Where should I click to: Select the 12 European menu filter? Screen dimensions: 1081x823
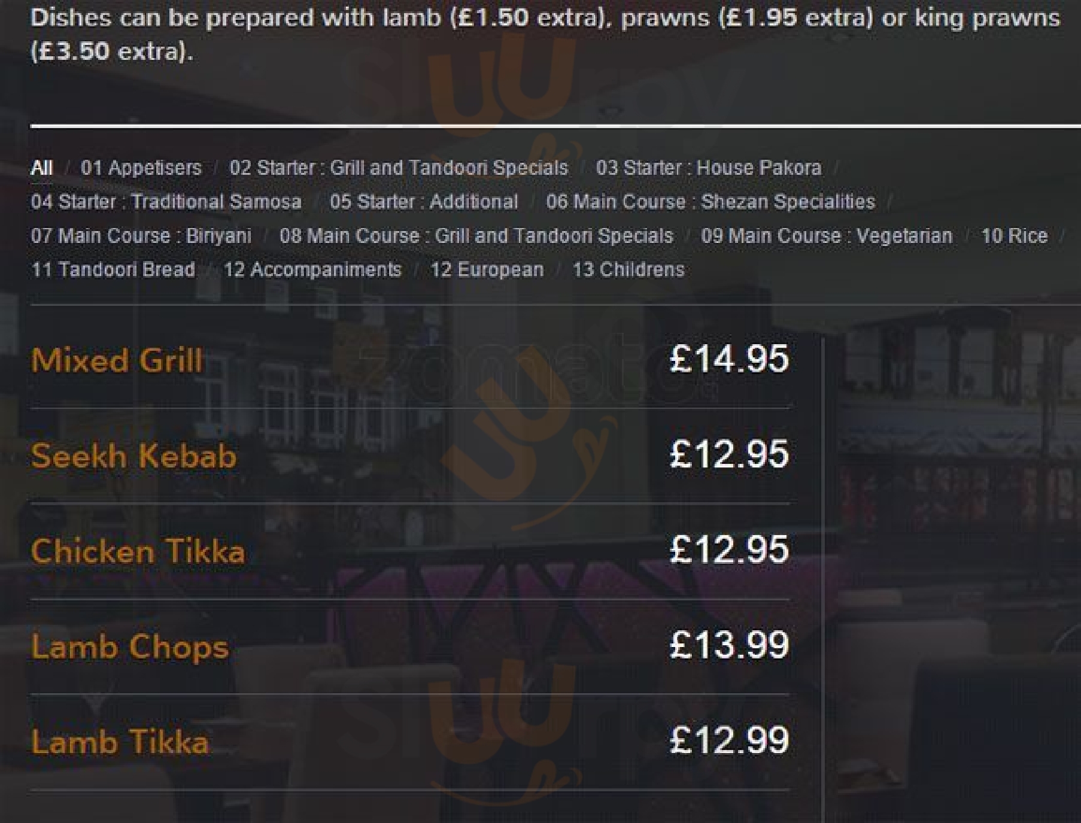point(487,270)
